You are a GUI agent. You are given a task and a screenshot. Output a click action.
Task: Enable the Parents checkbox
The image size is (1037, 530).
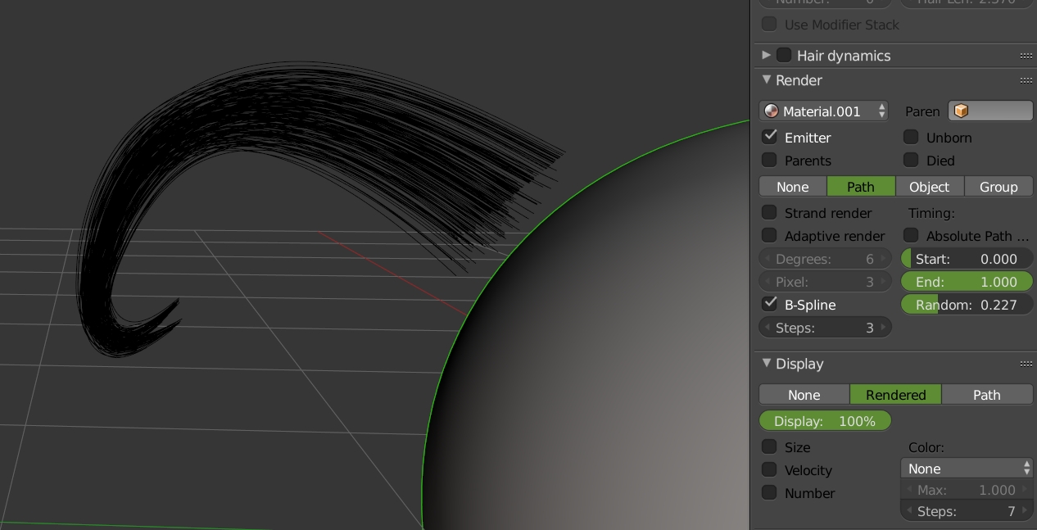[x=769, y=160]
